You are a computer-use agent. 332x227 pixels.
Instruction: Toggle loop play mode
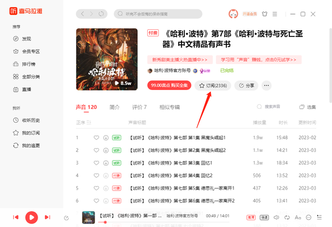click(287, 218)
